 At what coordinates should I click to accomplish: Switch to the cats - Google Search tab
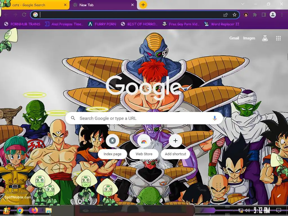[34, 5]
